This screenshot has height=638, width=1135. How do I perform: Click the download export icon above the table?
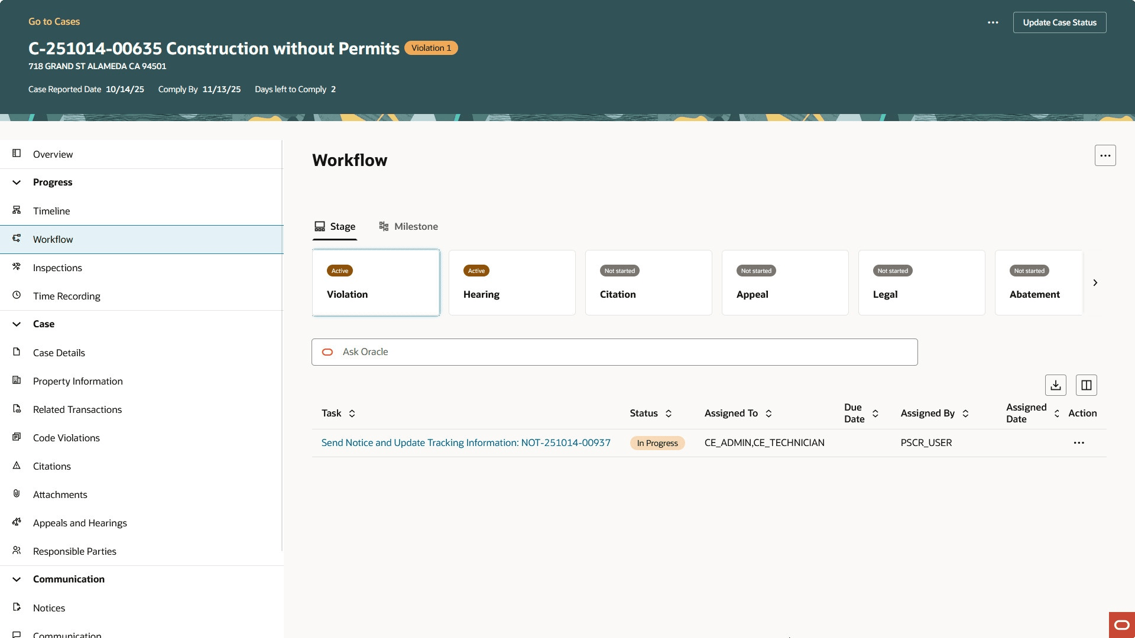coord(1056,385)
